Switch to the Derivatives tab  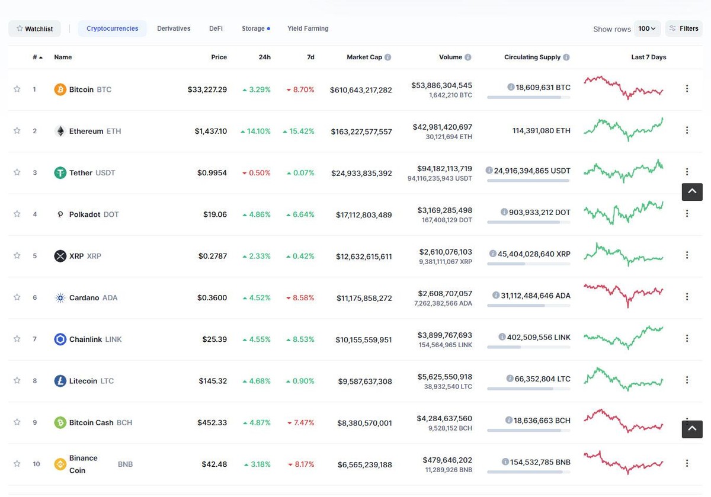(173, 28)
